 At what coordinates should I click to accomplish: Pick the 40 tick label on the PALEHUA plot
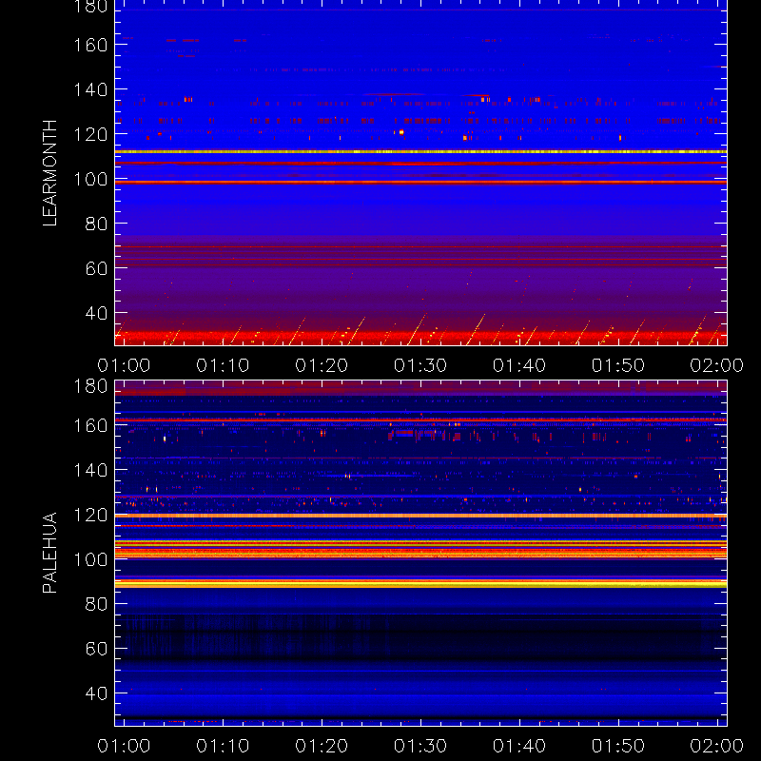click(x=97, y=693)
